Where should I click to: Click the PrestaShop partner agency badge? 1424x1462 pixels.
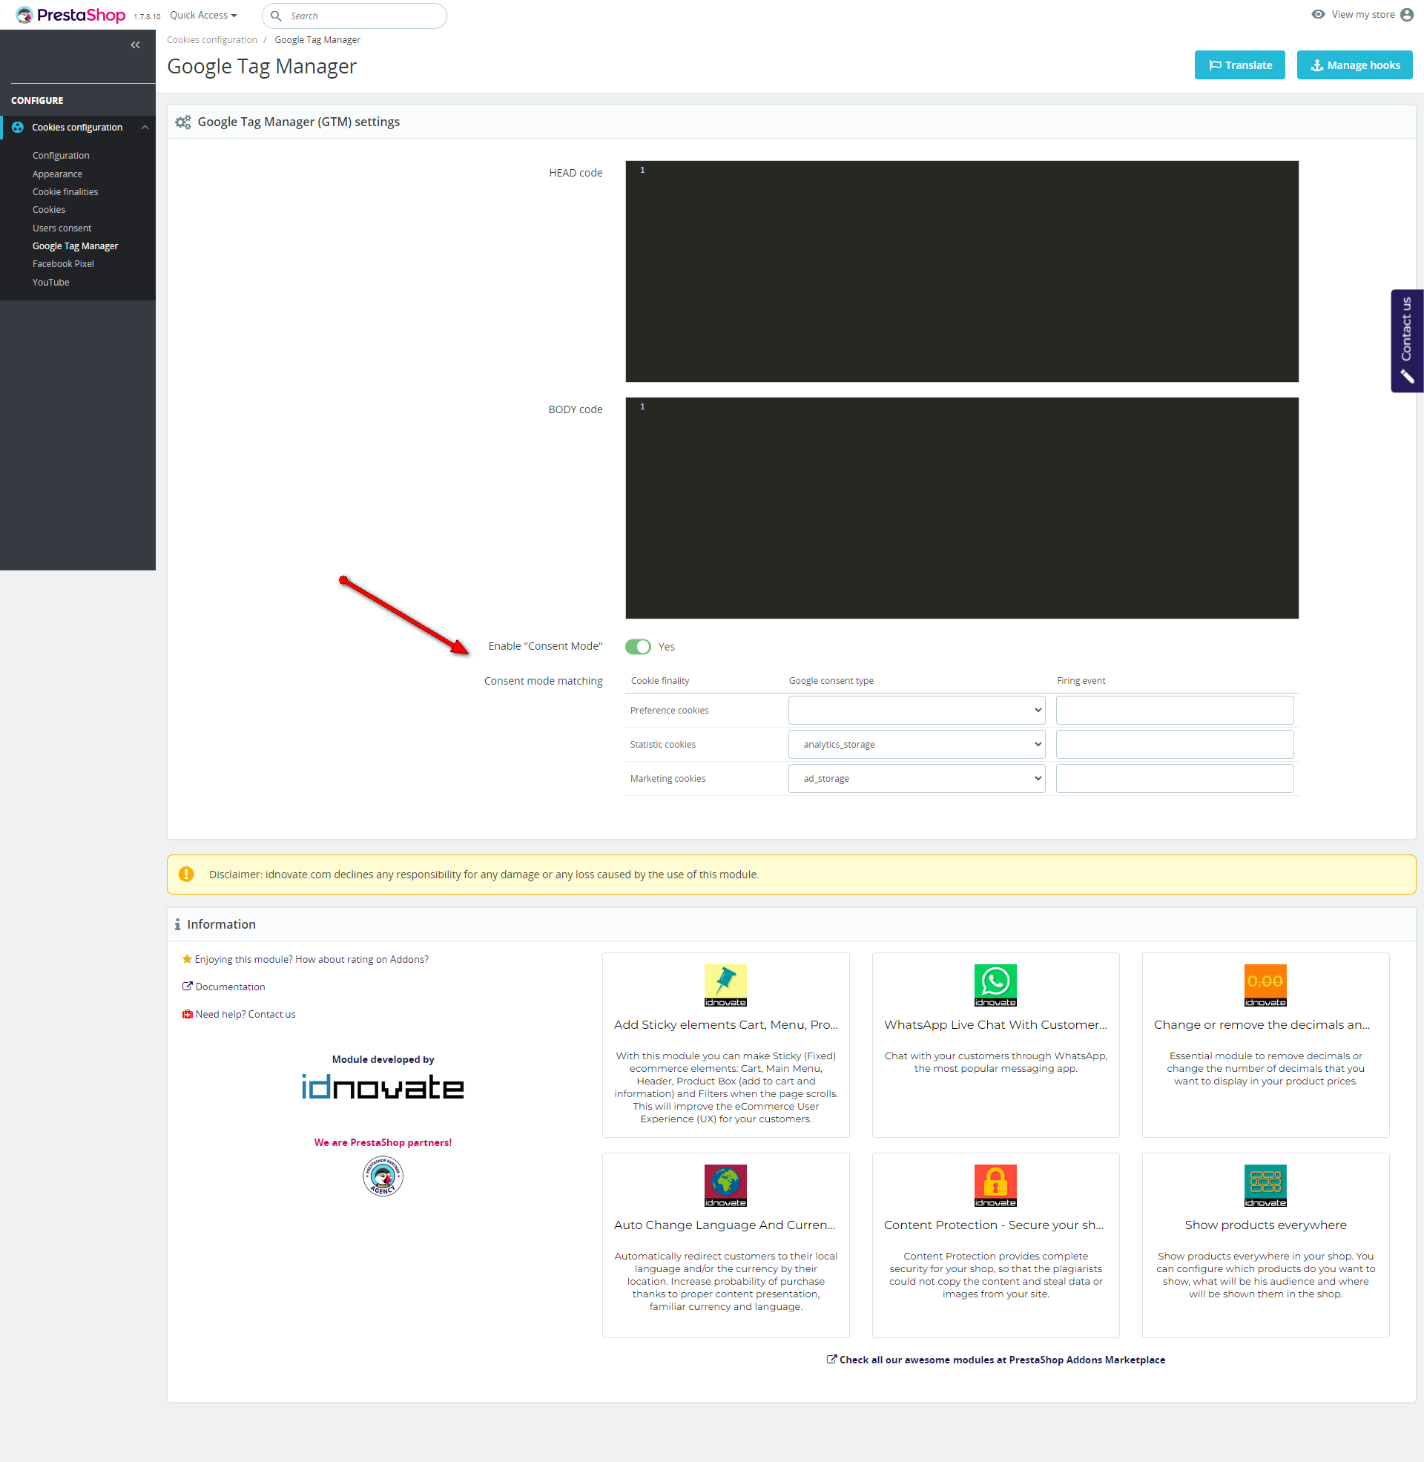(x=383, y=1176)
